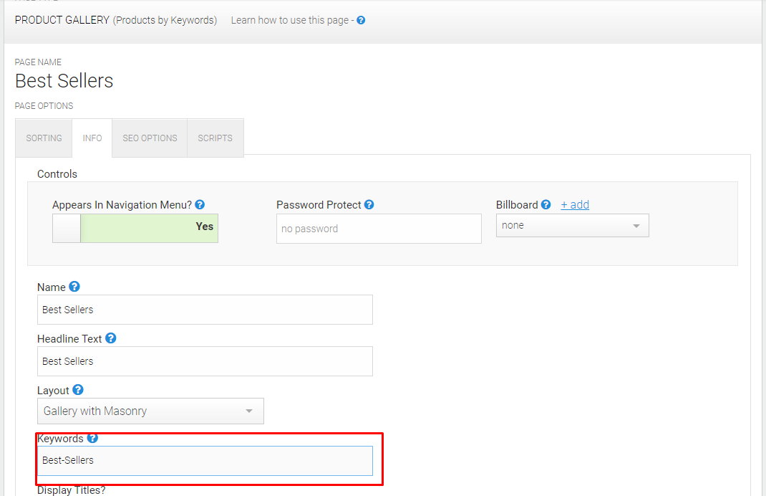Viewport: 766px width, 496px height.
Task: Click help icon next to Appears In Navigation Menu
Action: [200, 204]
